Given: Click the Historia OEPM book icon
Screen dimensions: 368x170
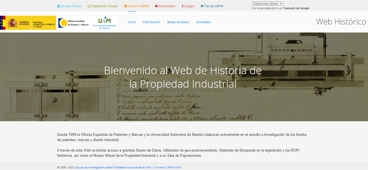Looking at the screenshot, I should [x=126, y=6].
